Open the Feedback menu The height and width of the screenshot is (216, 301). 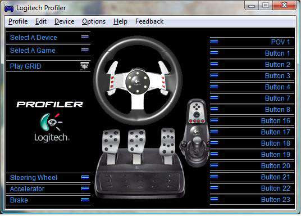coord(149,21)
